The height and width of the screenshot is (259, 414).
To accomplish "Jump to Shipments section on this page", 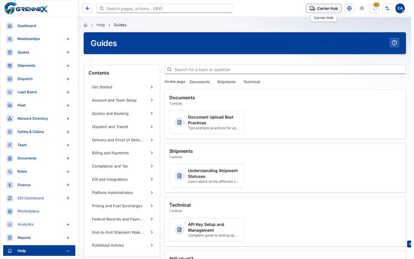I will [226, 82].
